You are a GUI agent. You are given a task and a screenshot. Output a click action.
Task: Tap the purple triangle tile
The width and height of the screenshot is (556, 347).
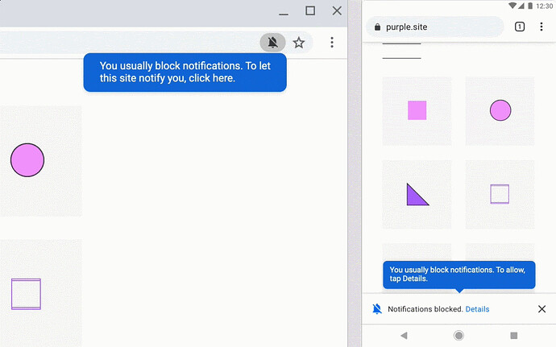[x=417, y=194]
